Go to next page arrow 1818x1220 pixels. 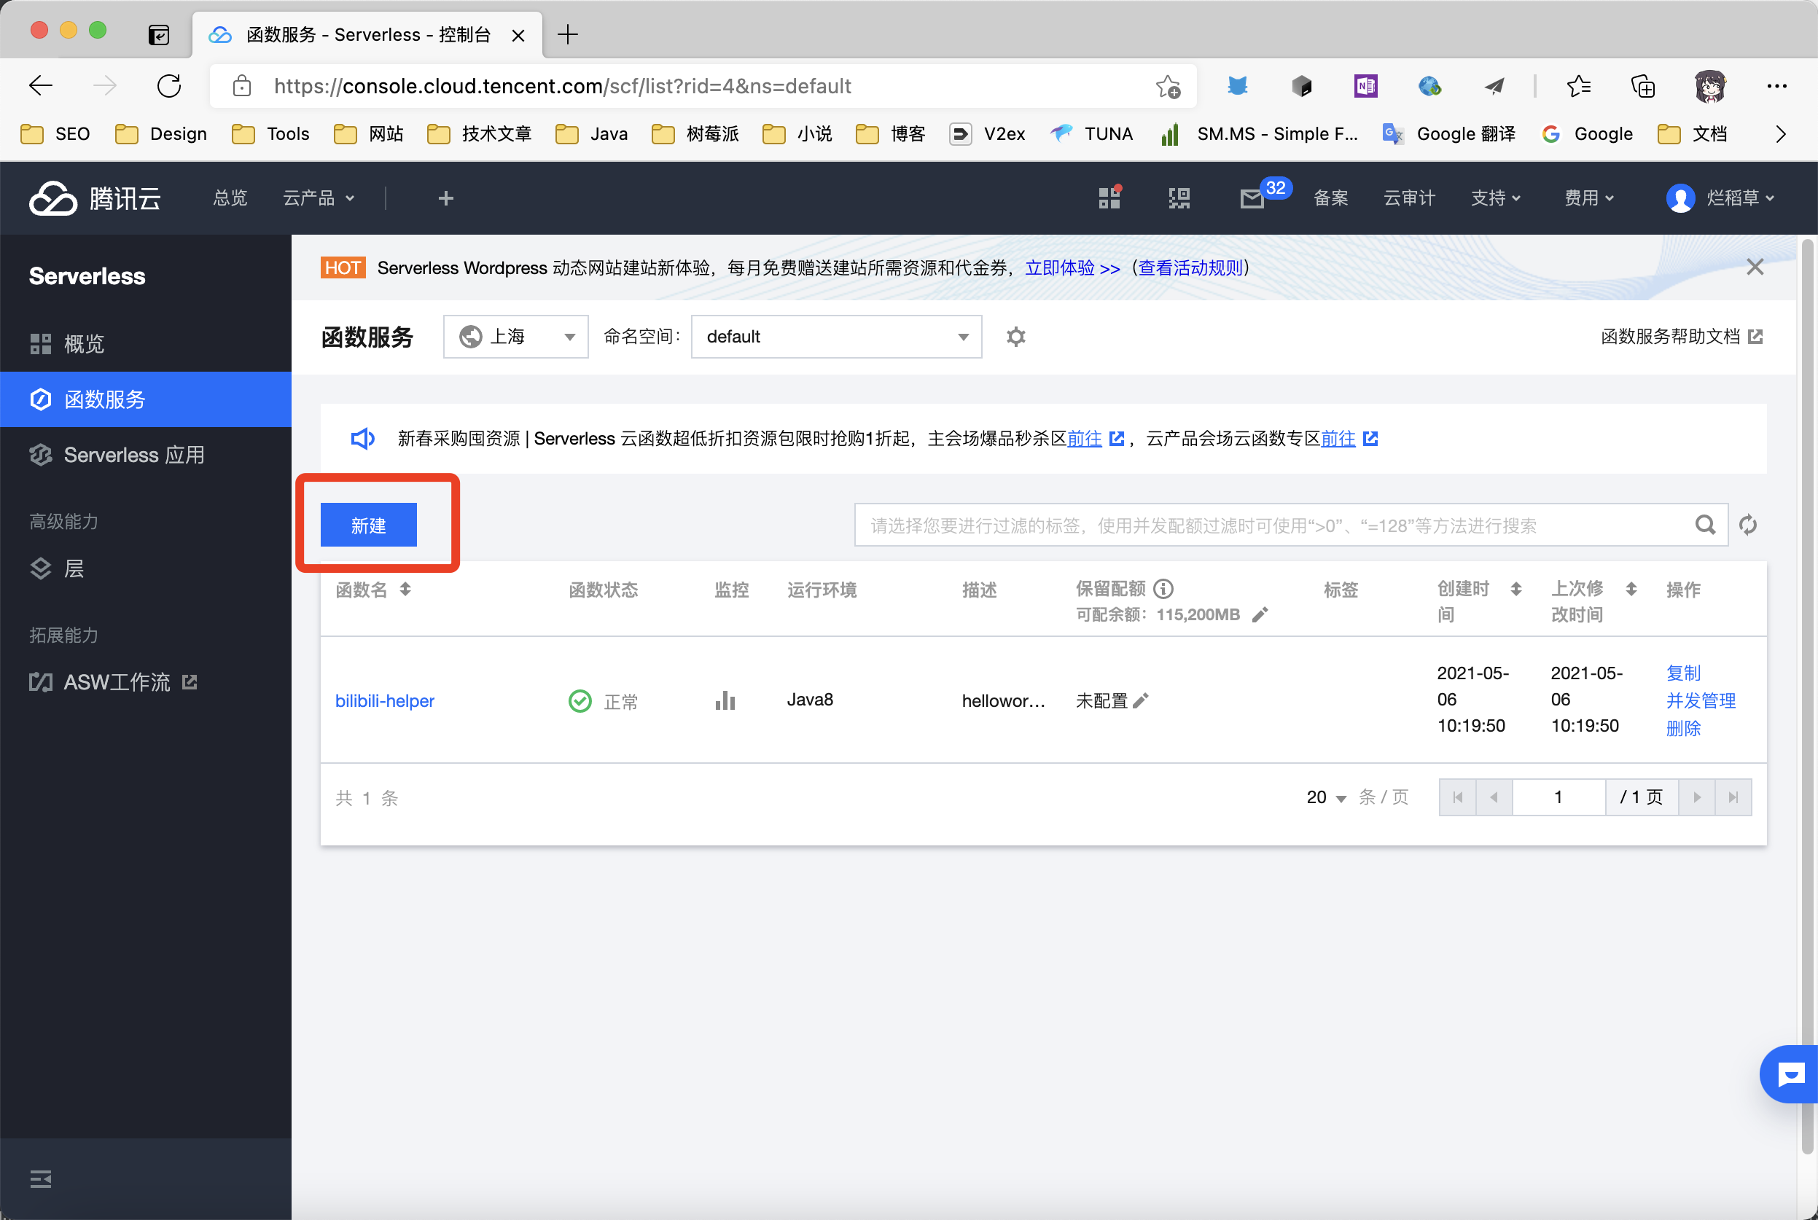[x=1696, y=797]
